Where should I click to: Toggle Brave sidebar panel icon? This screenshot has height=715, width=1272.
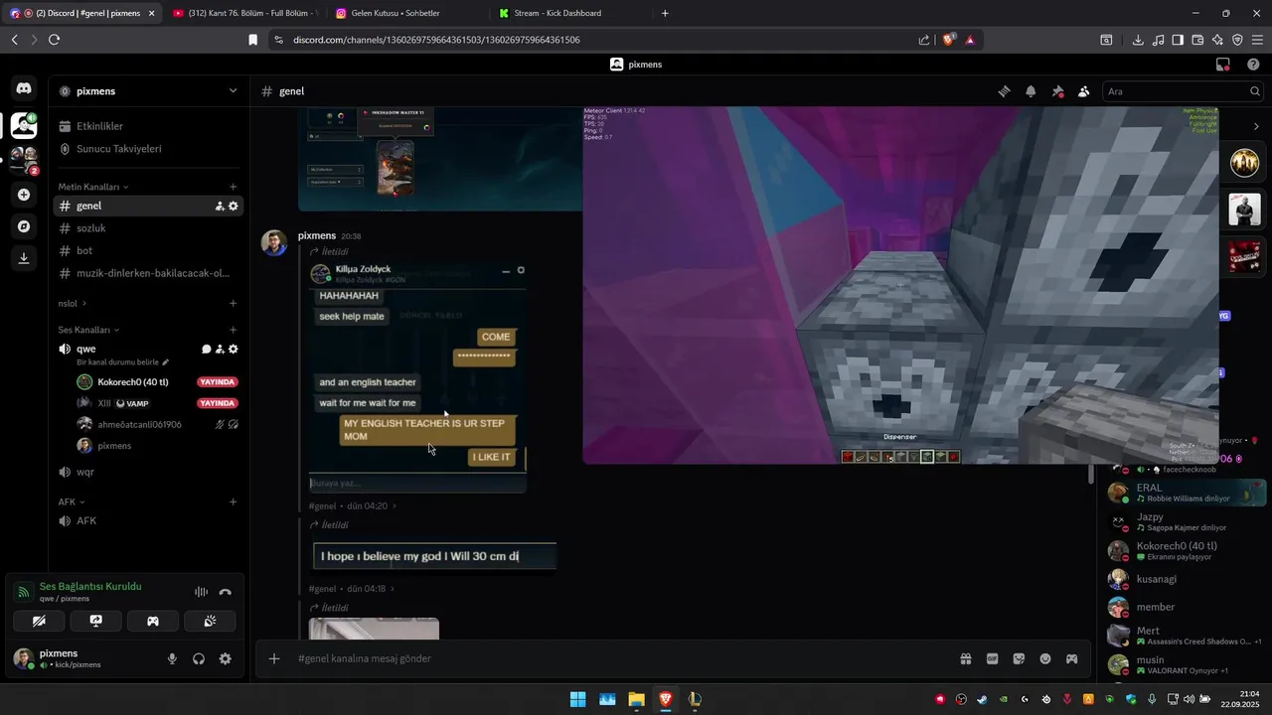pyautogui.click(x=1178, y=40)
